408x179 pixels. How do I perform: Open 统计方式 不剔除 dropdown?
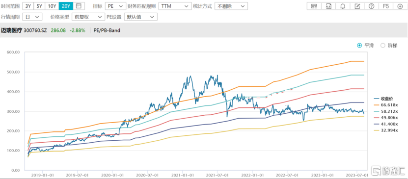pos(231,6)
